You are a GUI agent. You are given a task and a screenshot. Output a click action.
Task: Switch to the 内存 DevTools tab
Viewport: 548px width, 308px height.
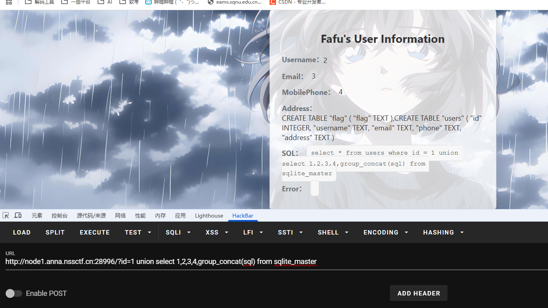(x=160, y=216)
